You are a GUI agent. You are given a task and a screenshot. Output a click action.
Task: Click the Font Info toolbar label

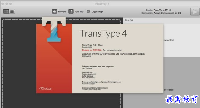click(x=79, y=12)
